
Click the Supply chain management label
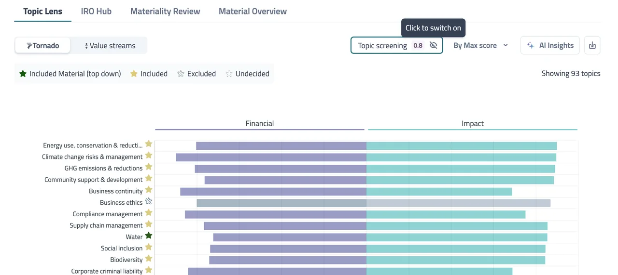[106, 225]
